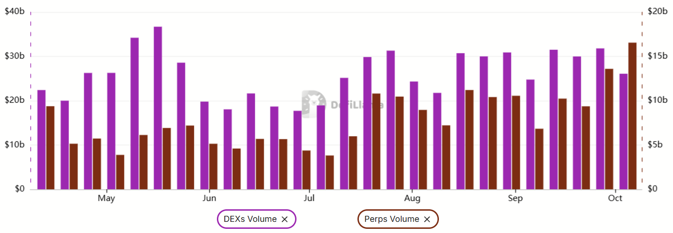
Task: Toggle the Perps Volume legend label
Action: click(392, 220)
